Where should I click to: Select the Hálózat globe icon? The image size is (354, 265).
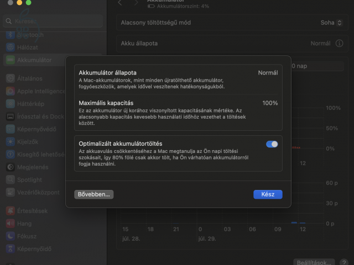(x=11, y=47)
